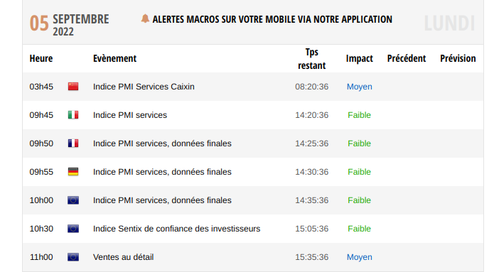Viewport: 494px width, 272px height.
Task: Click the Evènement column header
Action: point(114,58)
